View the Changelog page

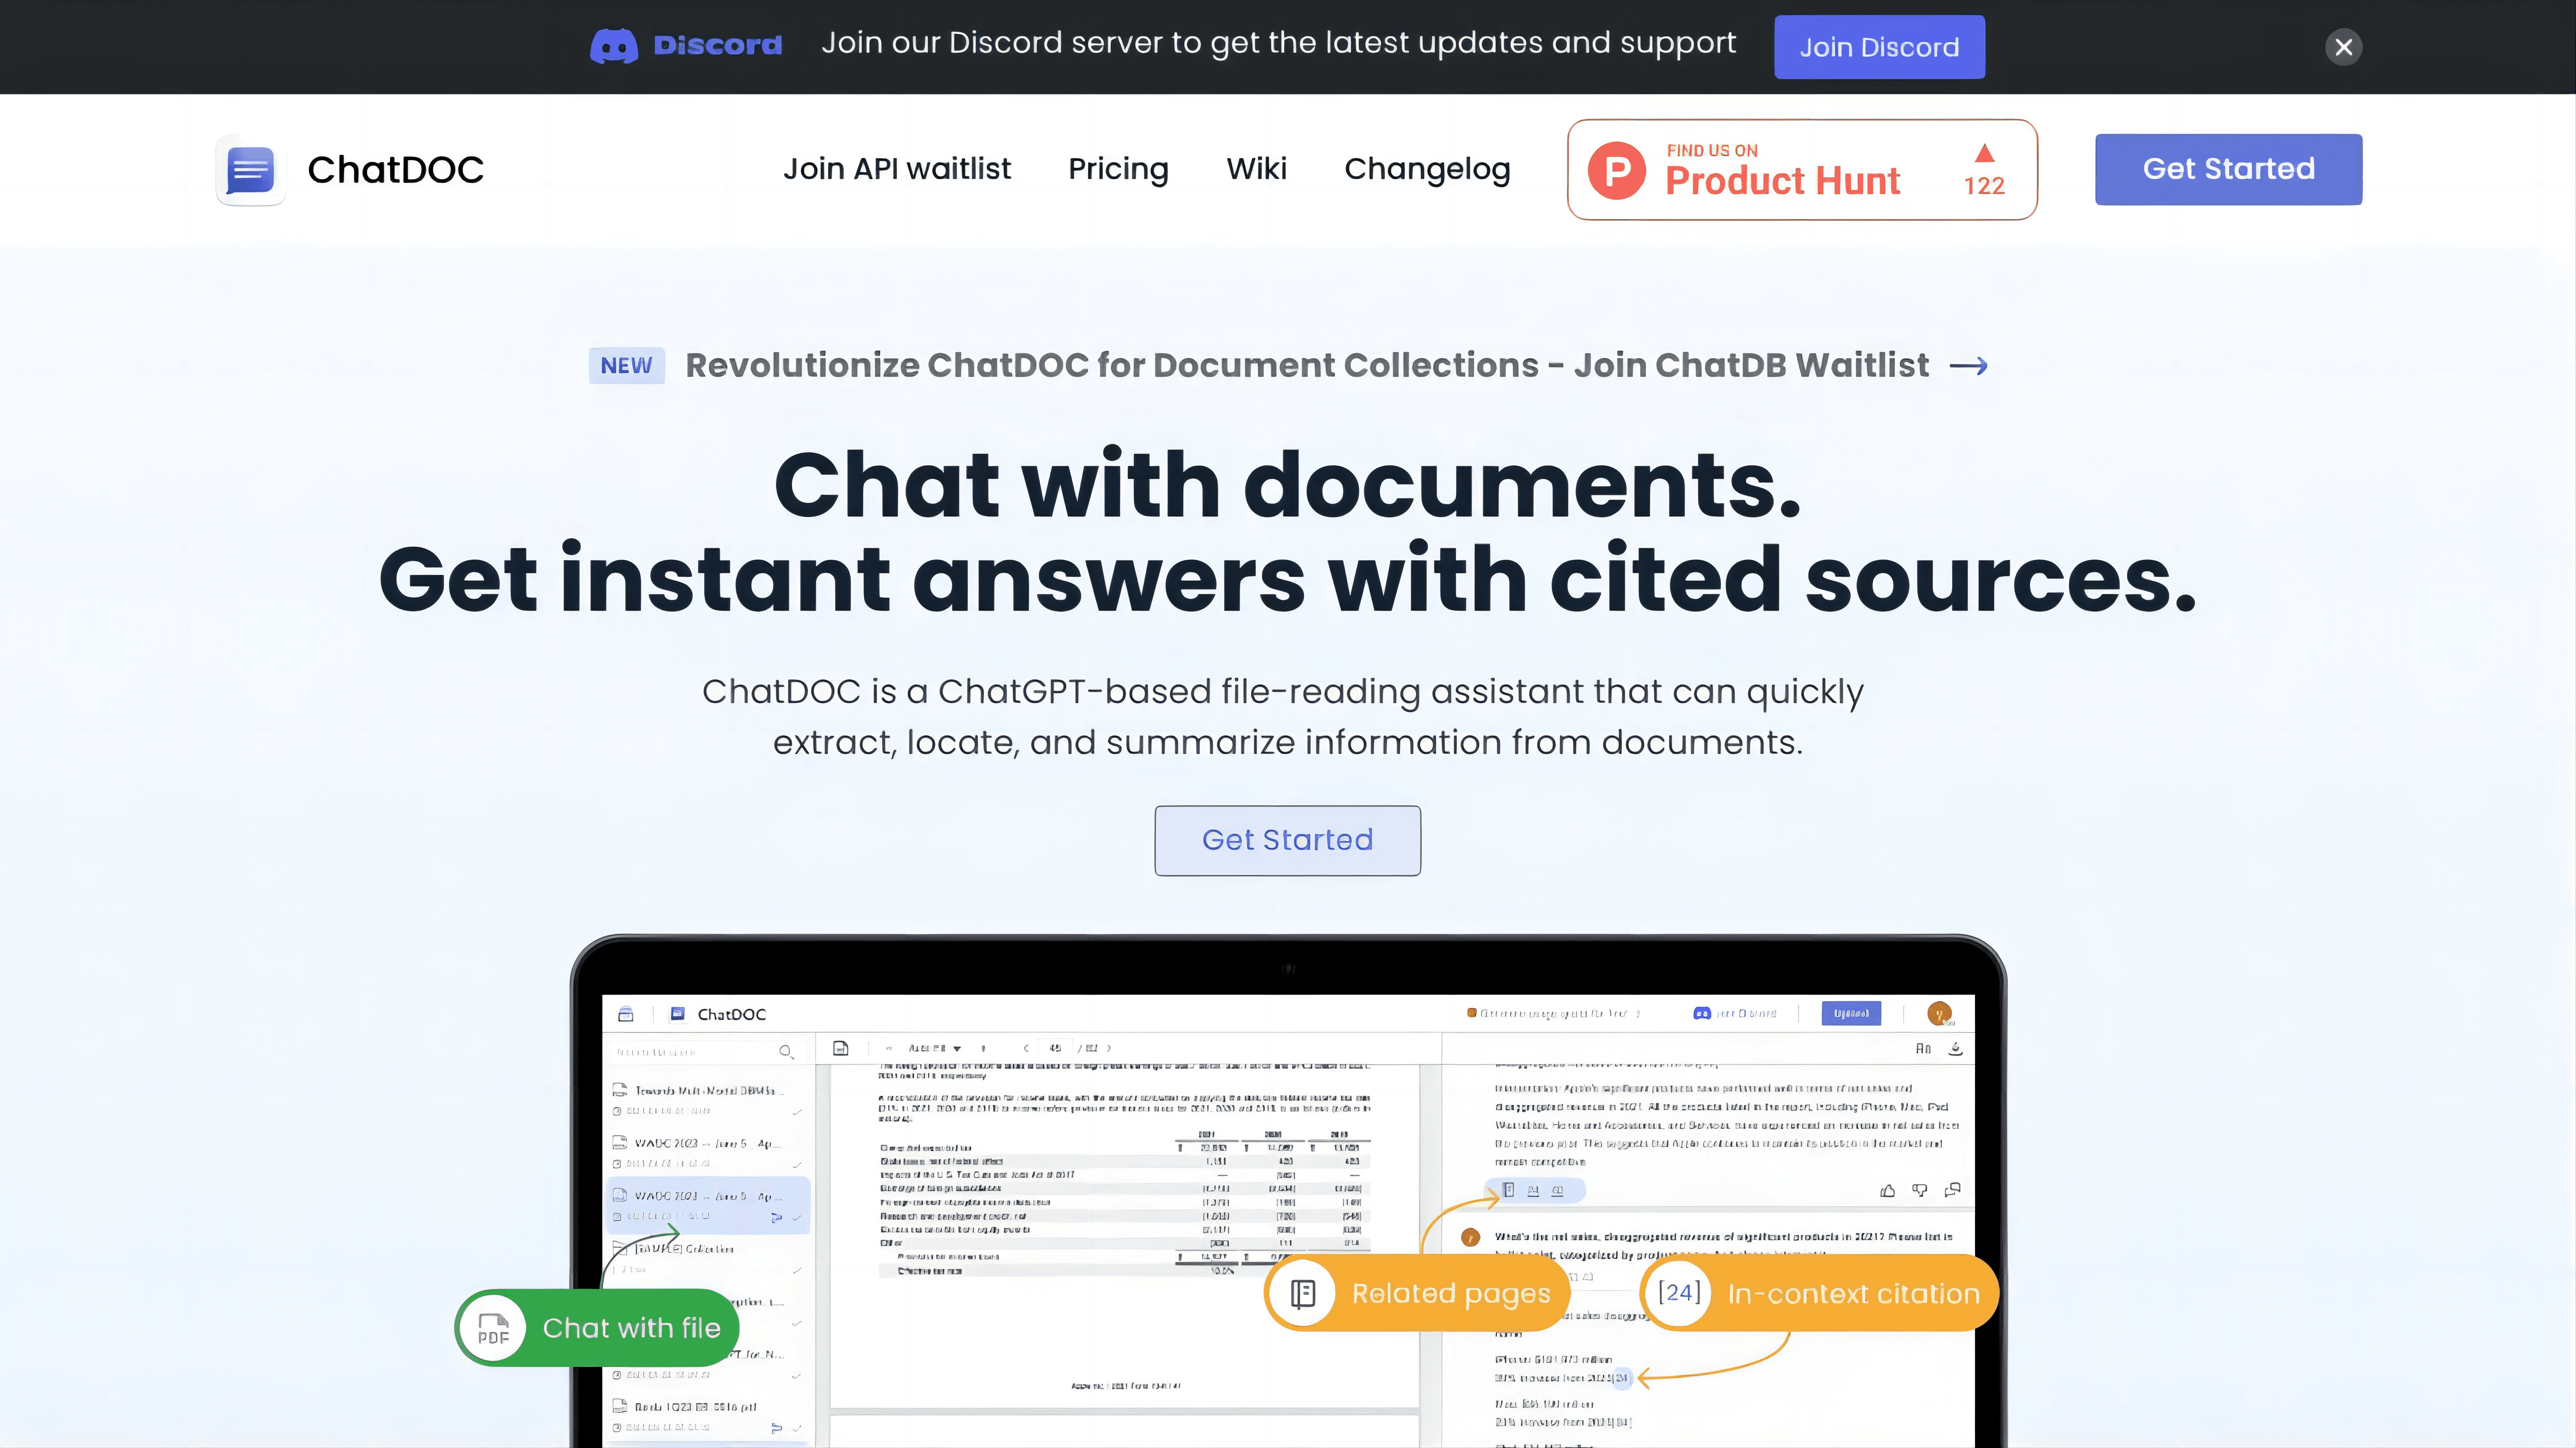pyautogui.click(x=1427, y=169)
